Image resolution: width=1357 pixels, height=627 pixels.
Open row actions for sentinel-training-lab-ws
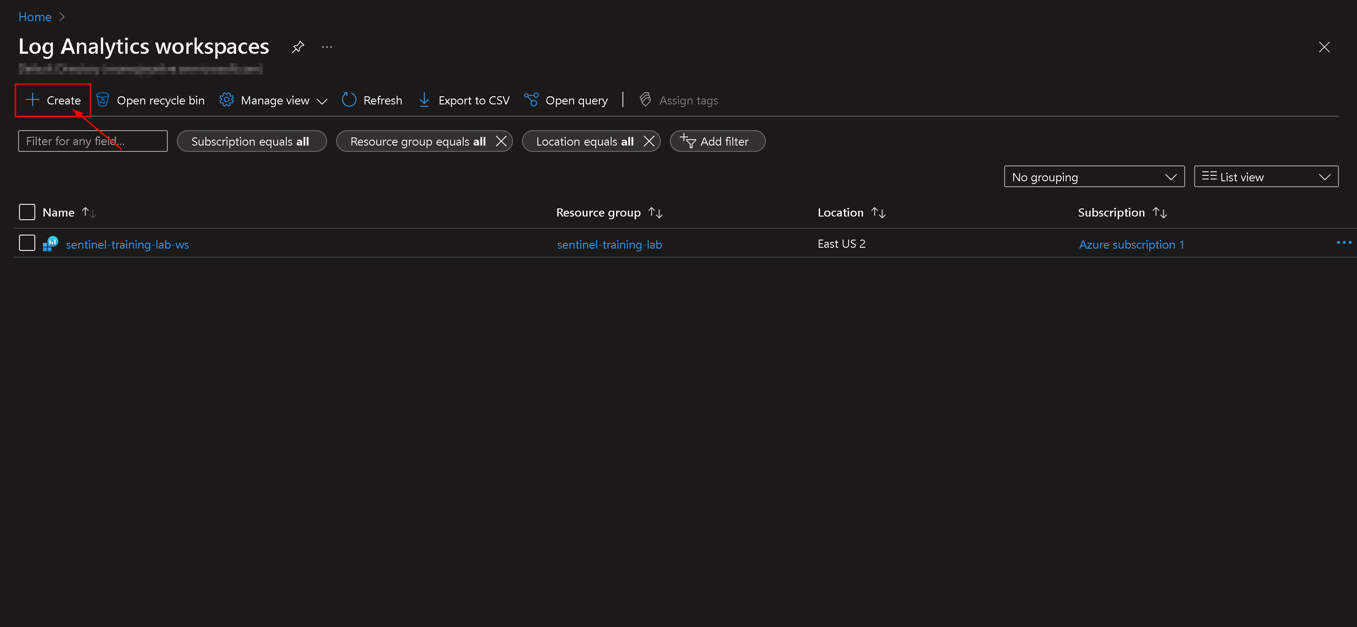[1343, 243]
